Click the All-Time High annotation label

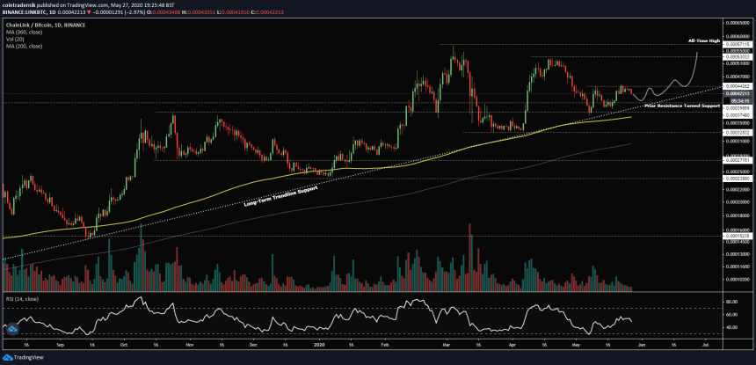[703, 41]
